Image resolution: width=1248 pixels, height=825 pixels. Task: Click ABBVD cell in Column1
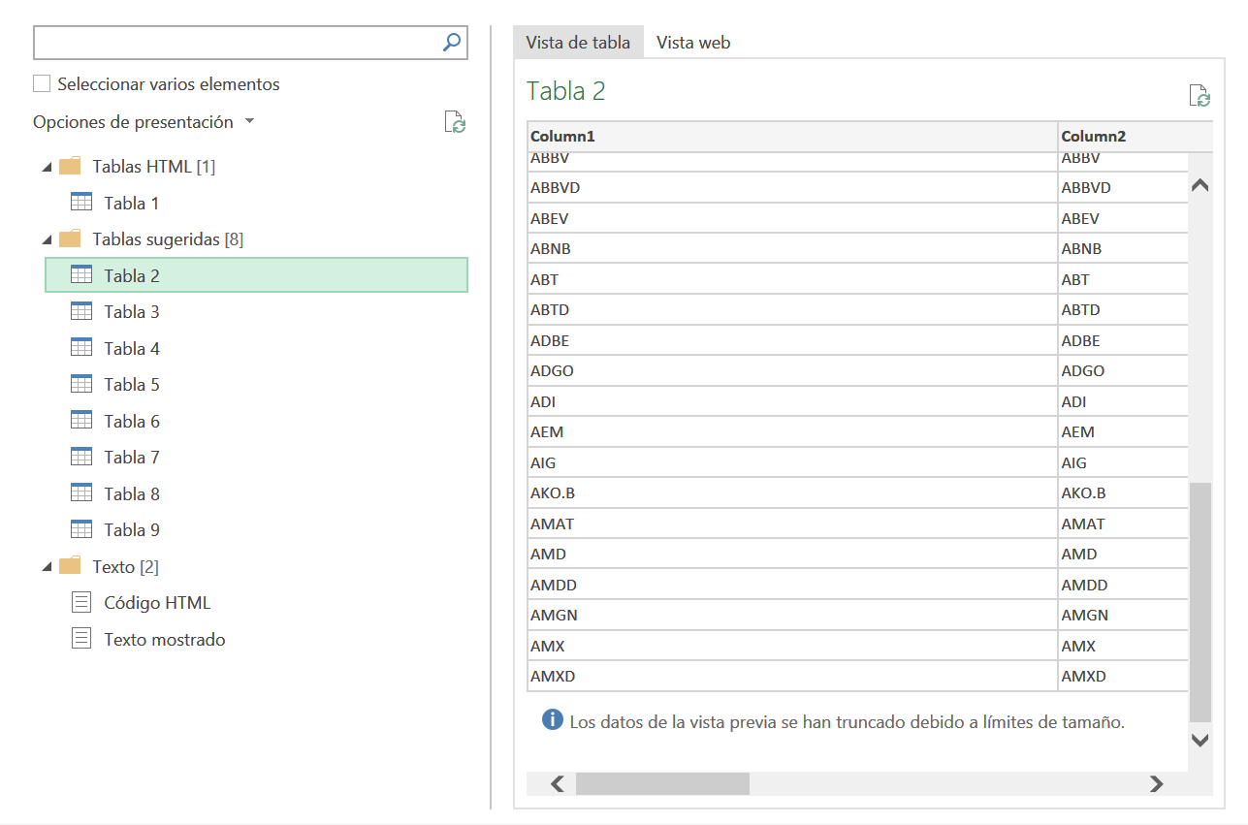[792, 187]
